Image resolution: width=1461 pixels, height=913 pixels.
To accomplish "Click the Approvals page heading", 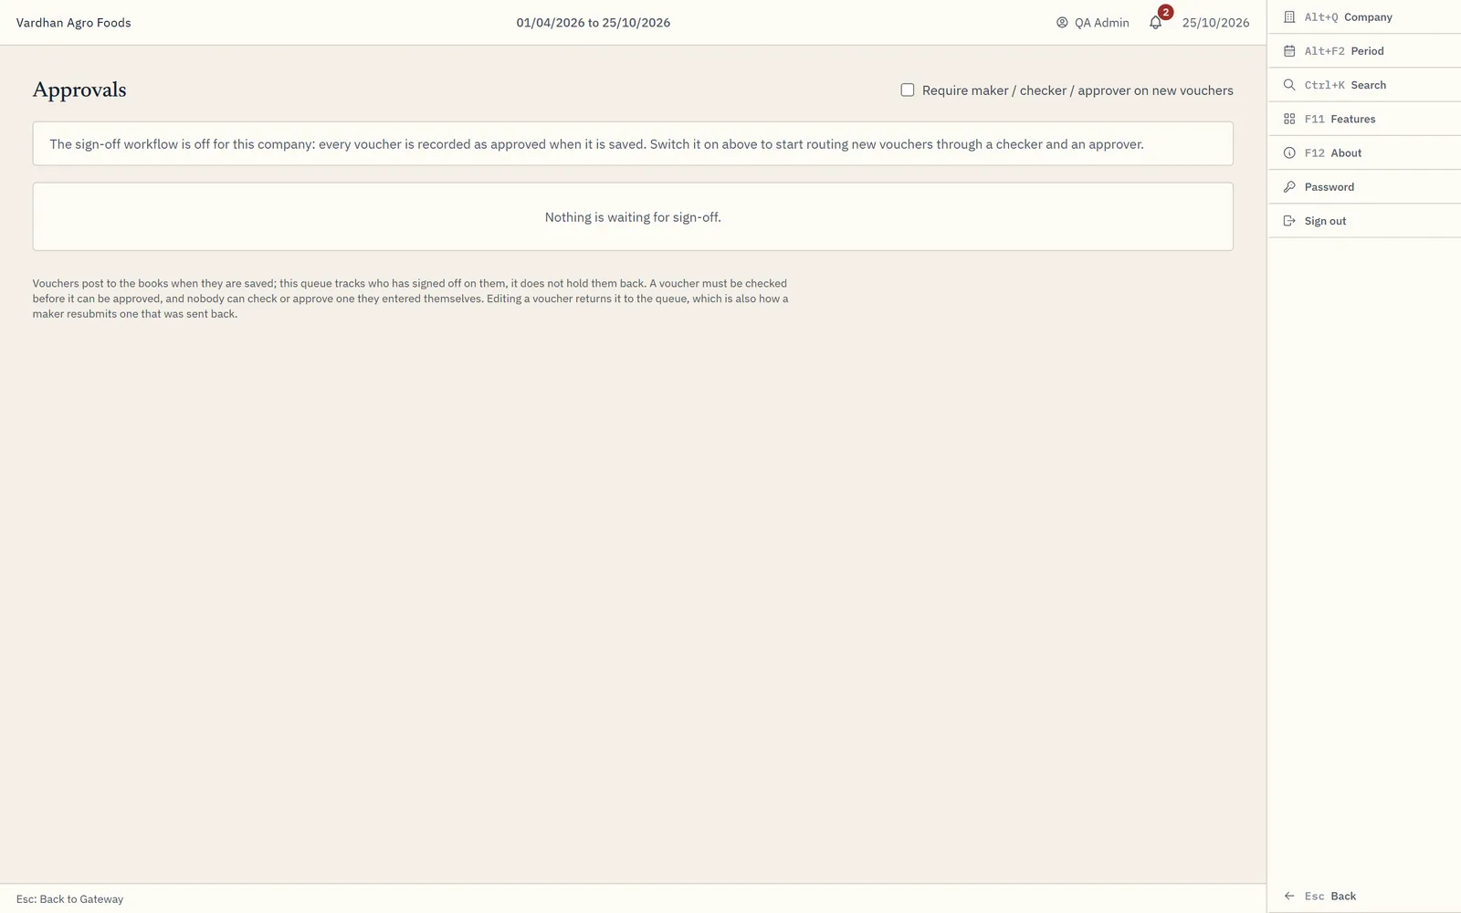I will point(79,89).
